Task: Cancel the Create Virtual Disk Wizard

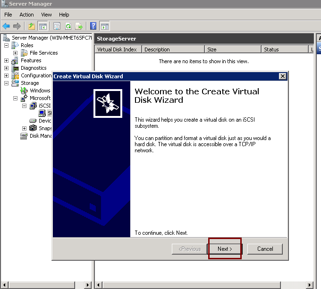Action: [x=265, y=249]
